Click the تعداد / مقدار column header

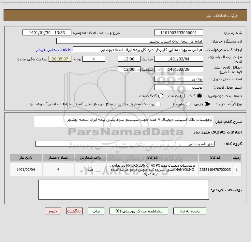pyautogui.click(x=58, y=158)
